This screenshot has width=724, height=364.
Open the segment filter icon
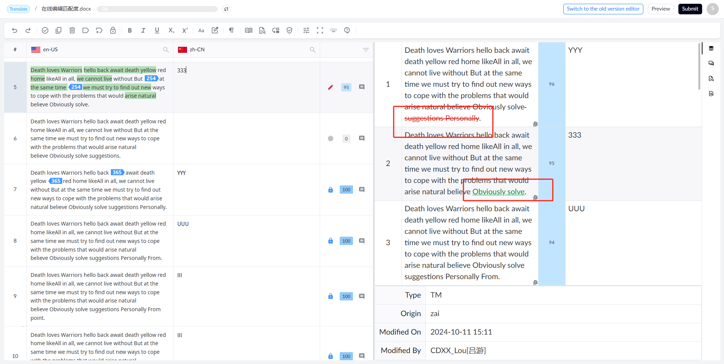(366, 50)
